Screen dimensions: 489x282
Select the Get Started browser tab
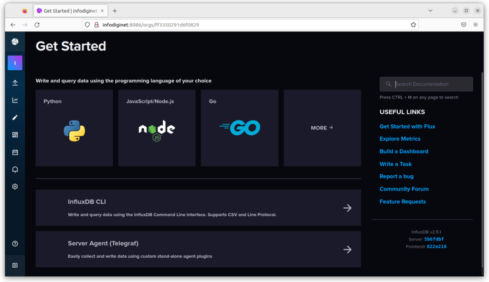(x=71, y=11)
